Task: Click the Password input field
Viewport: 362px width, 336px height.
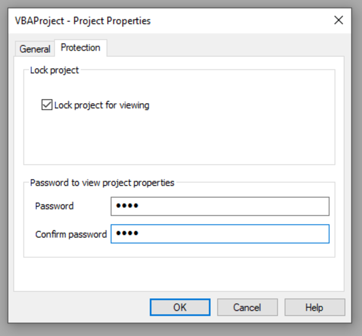Action: click(x=220, y=206)
